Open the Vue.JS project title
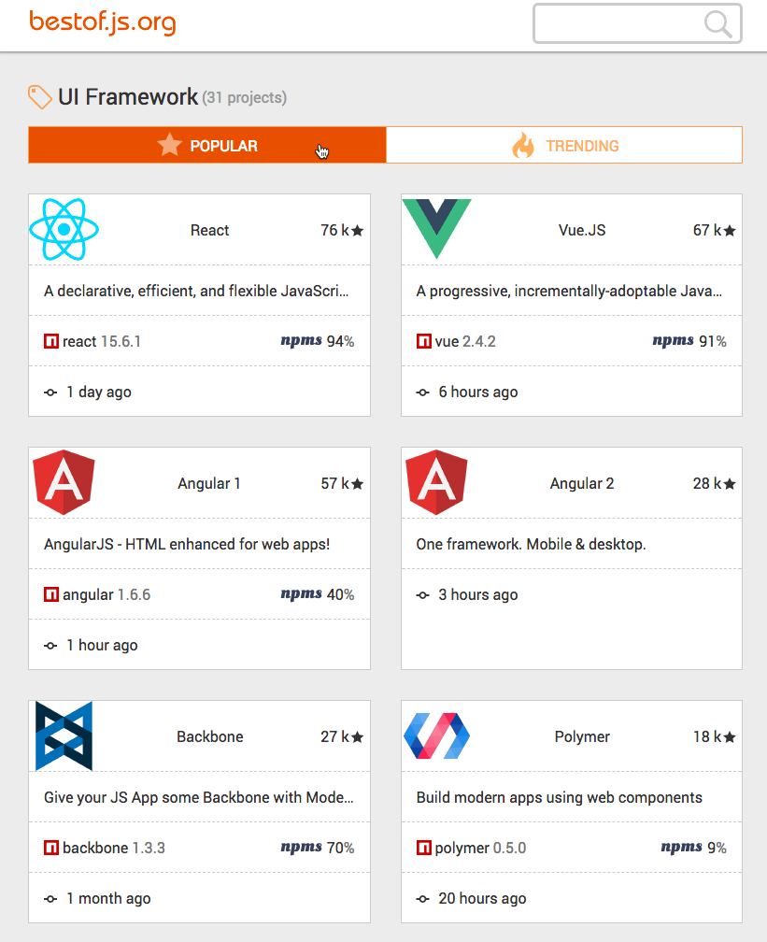The image size is (767, 942). pos(582,230)
